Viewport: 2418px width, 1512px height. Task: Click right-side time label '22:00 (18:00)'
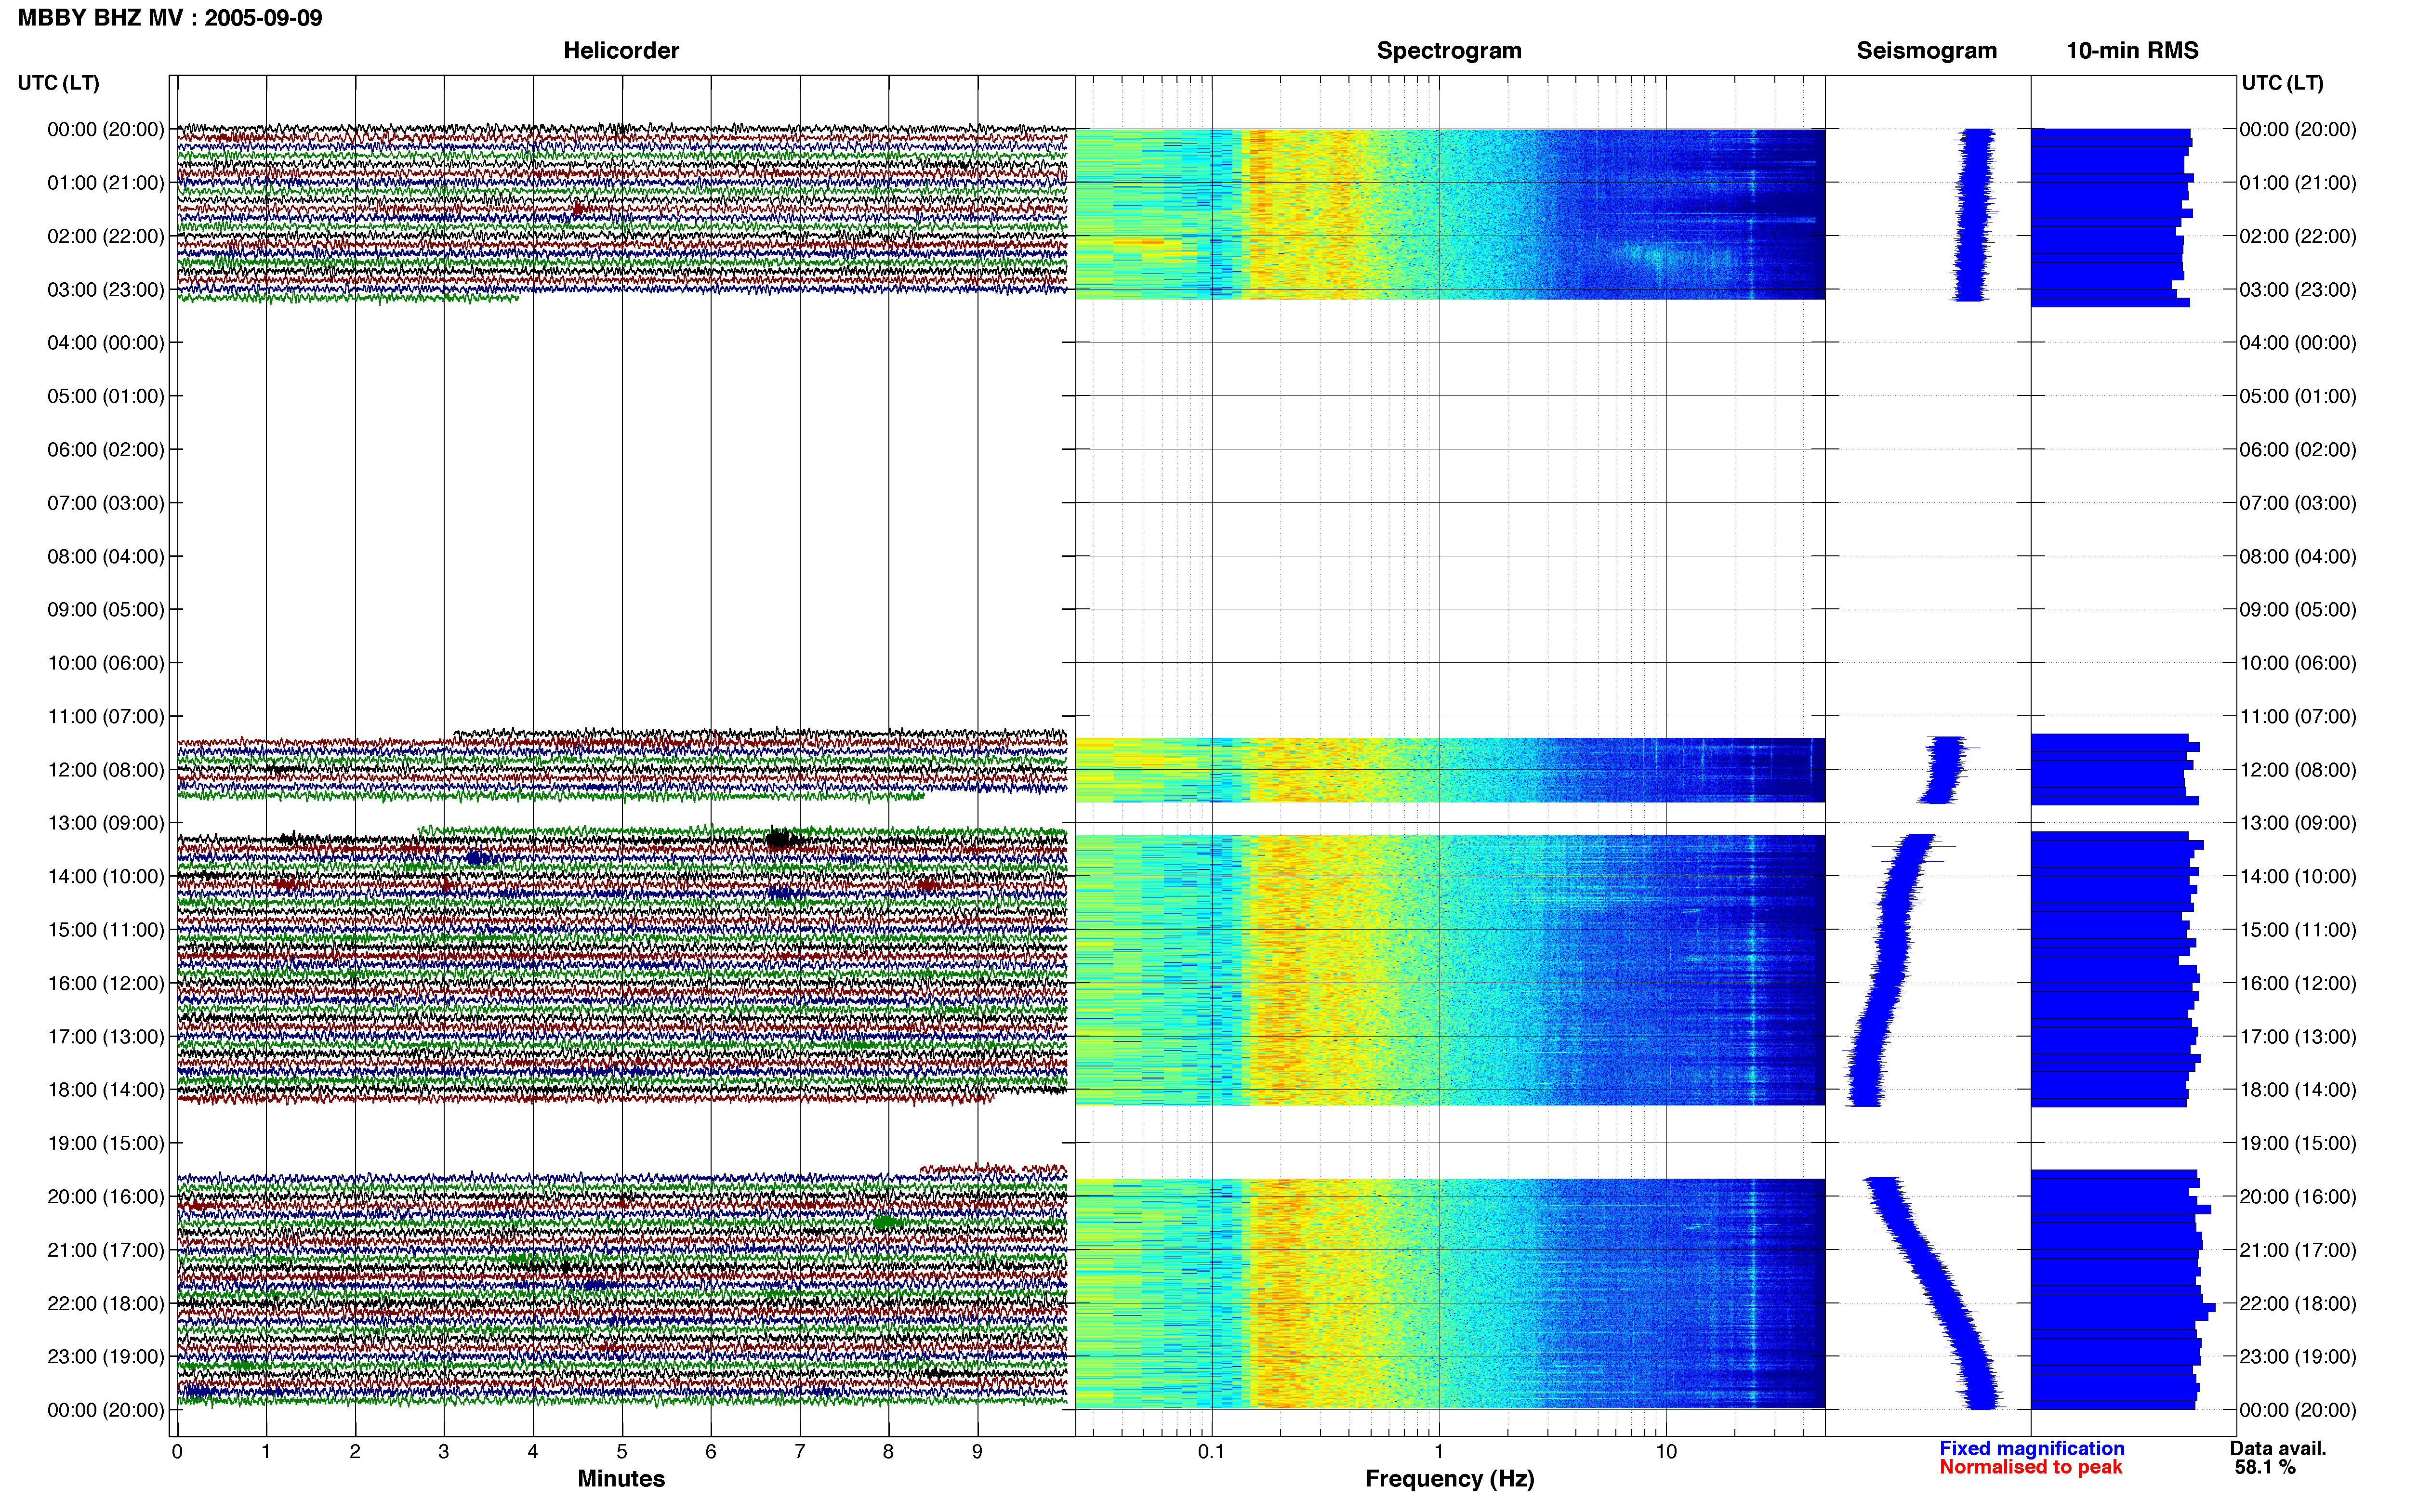2298,1304
